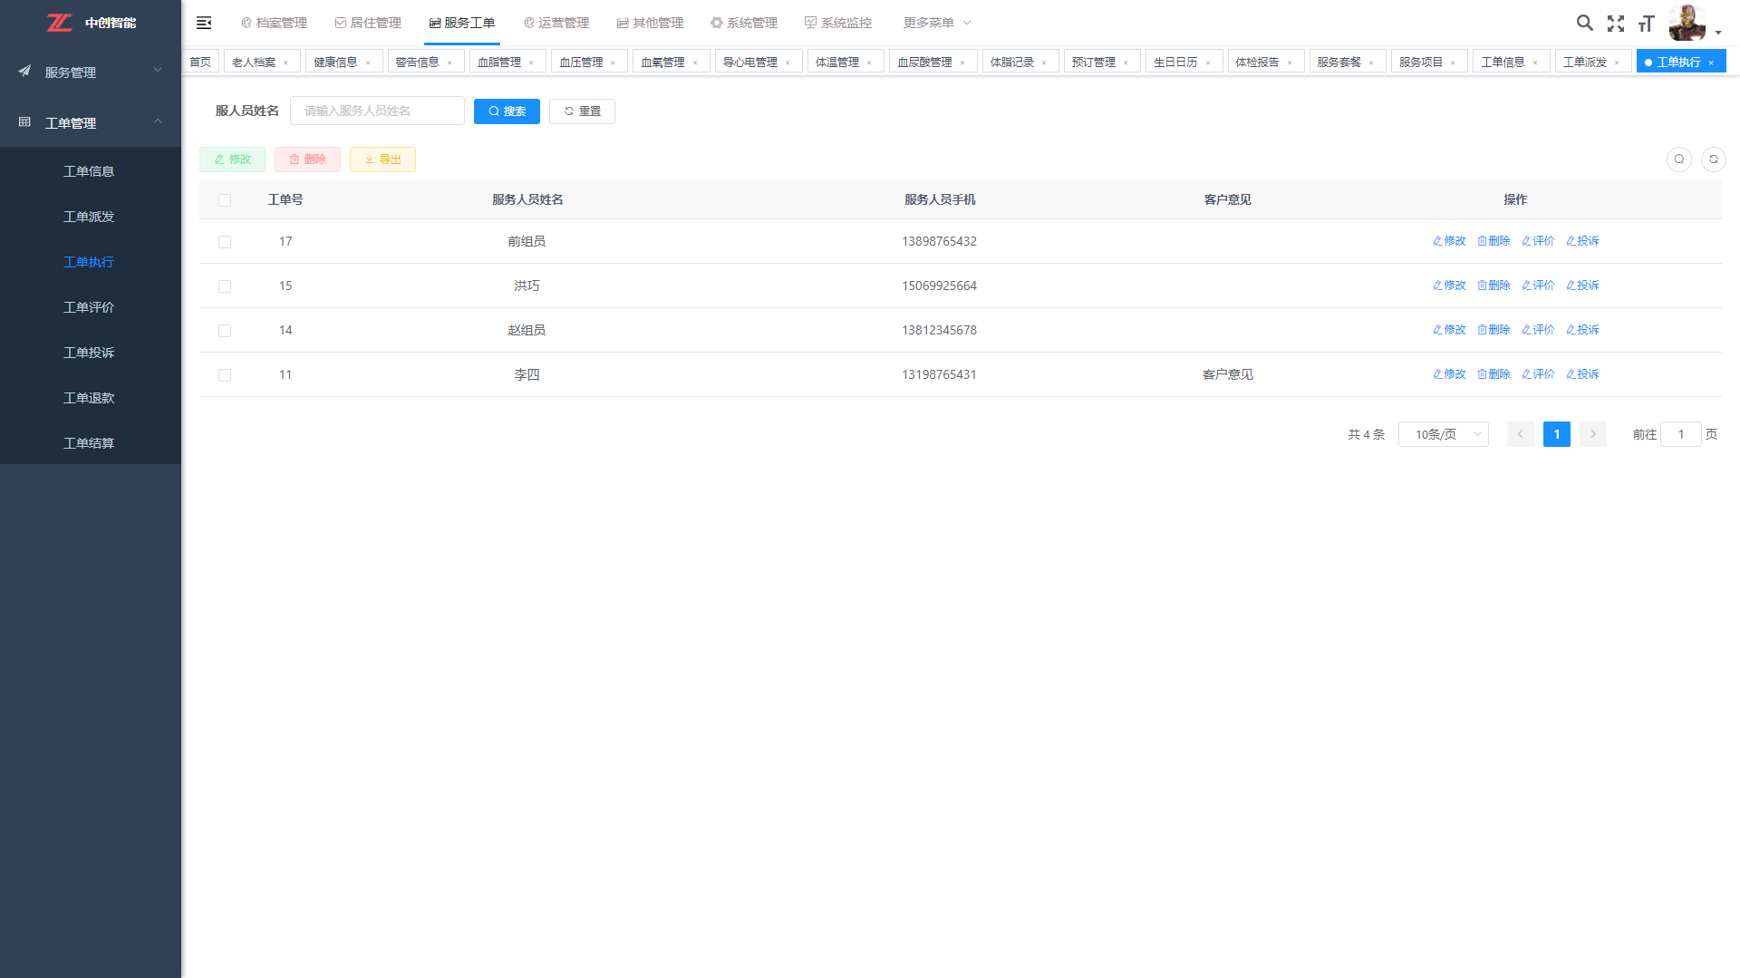Tick the checkbox for work order 11
Viewport: 1740px width, 978px height.
[225, 375]
